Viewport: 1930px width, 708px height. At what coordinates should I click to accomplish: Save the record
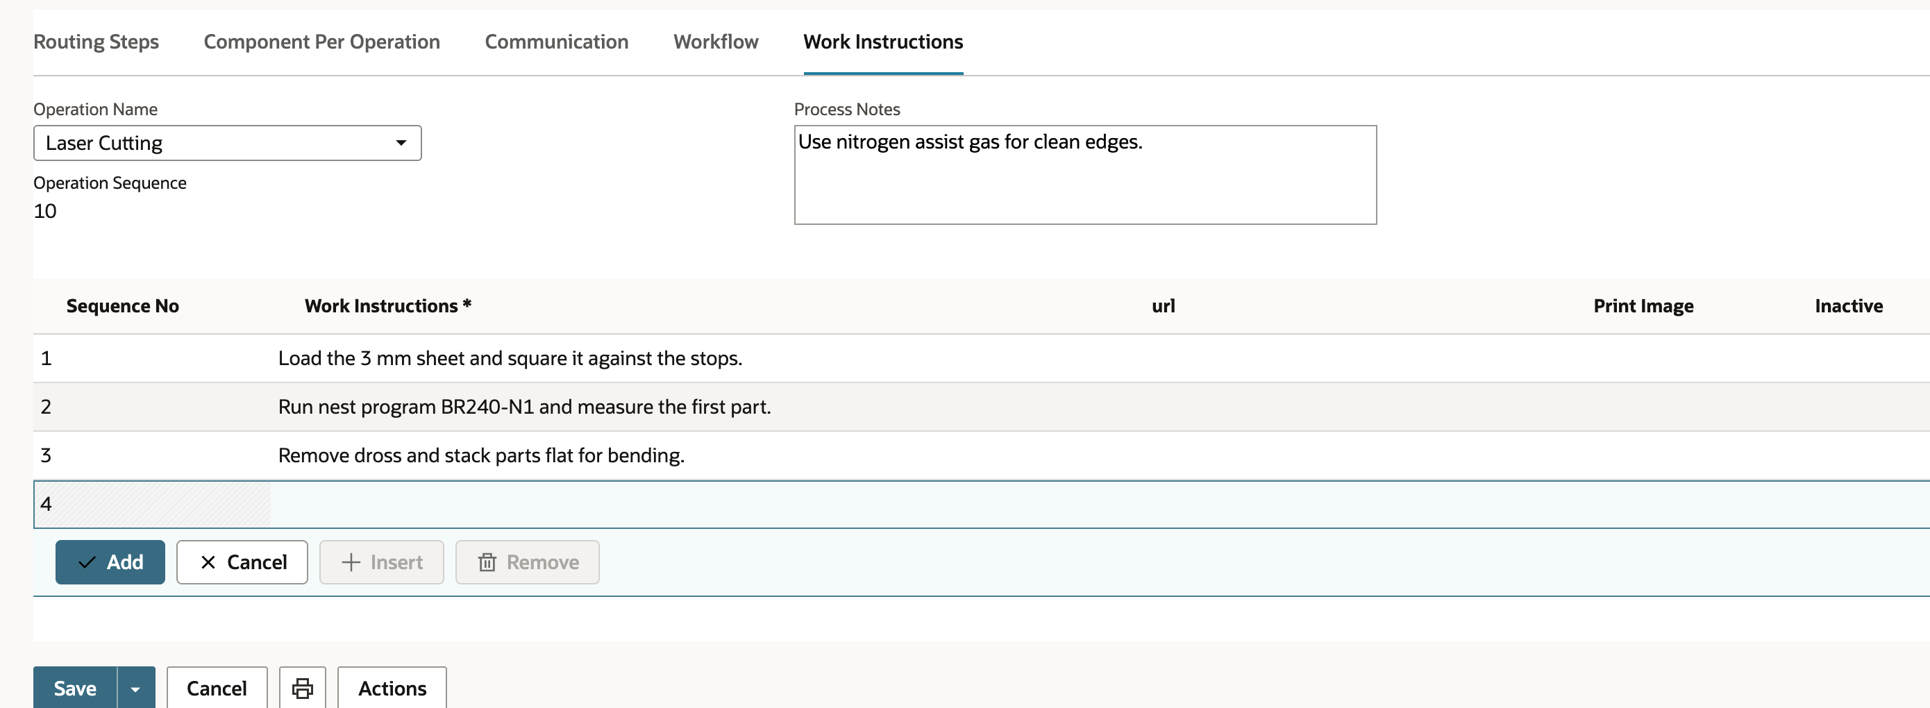pyautogui.click(x=75, y=688)
